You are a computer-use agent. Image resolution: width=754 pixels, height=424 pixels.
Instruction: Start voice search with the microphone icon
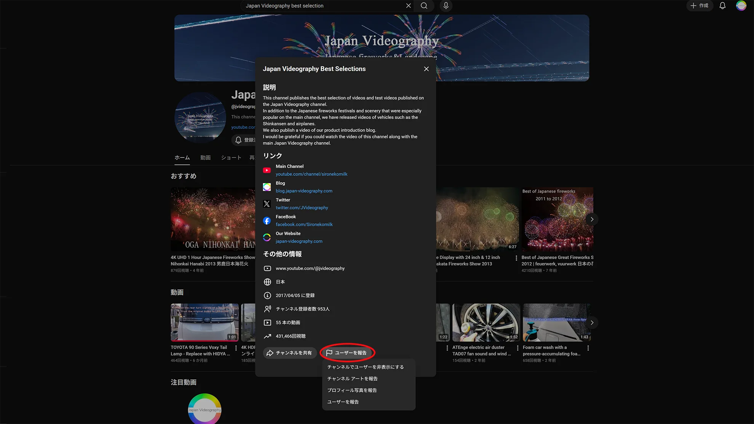pyautogui.click(x=446, y=6)
